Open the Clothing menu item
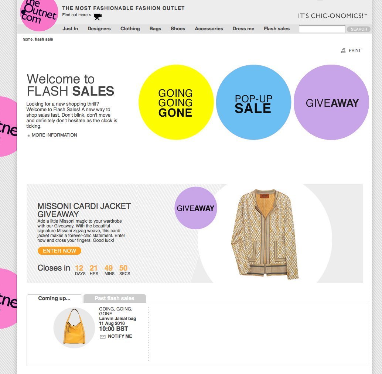 coord(130,29)
